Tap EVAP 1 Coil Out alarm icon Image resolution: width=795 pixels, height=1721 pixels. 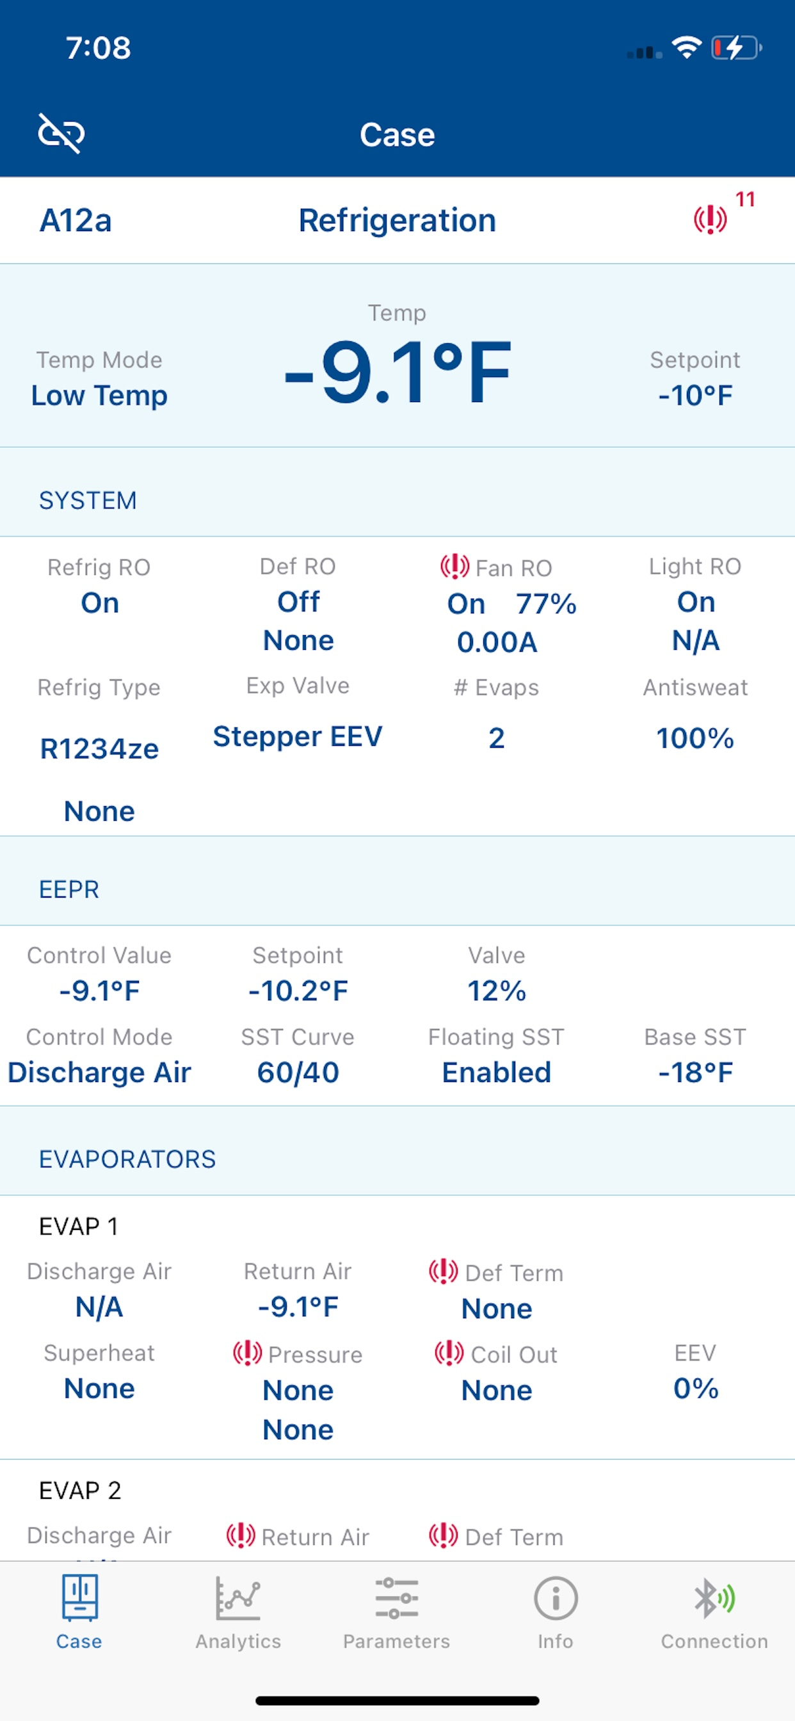click(x=449, y=1353)
